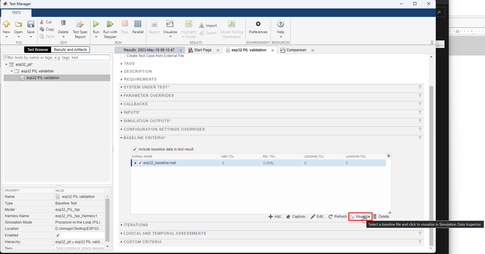Image resolution: width=485 pixels, height=254 pixels.
Task: Edit the selected baseline file
Action: coord(318,217)
